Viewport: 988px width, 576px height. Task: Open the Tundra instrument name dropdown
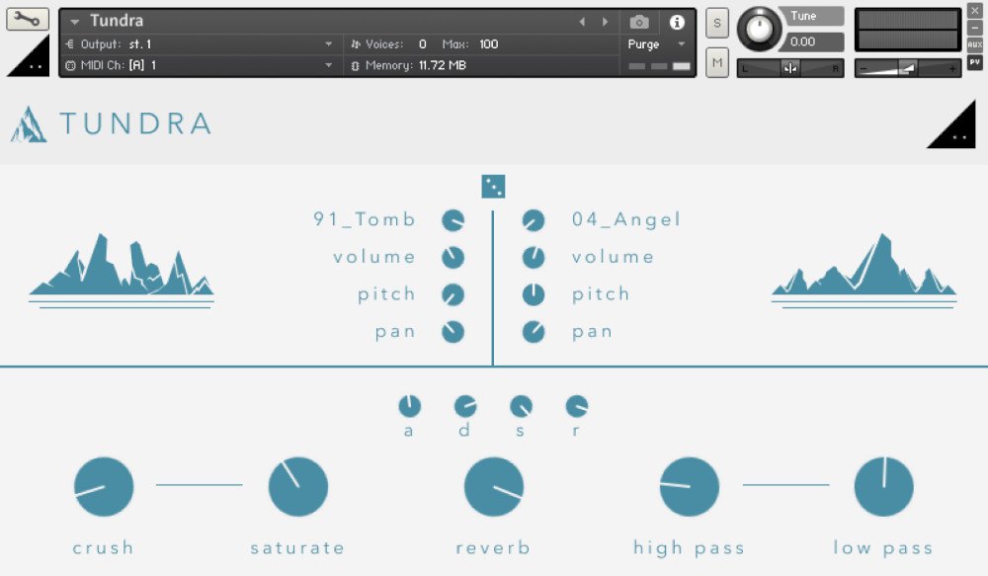tap(75, 22)
